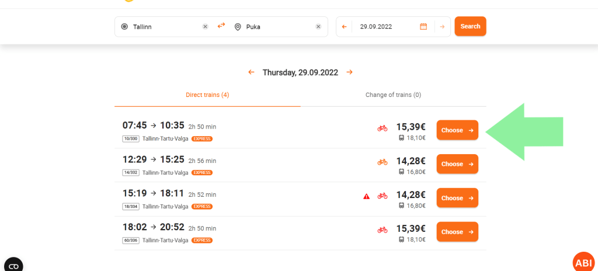
Task: Choose the 15:19 departure train
Action: coord(457,198)
